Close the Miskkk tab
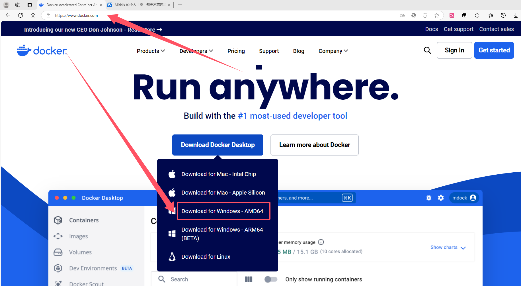The width and height of the screenshot is (521, 286). 169,5
